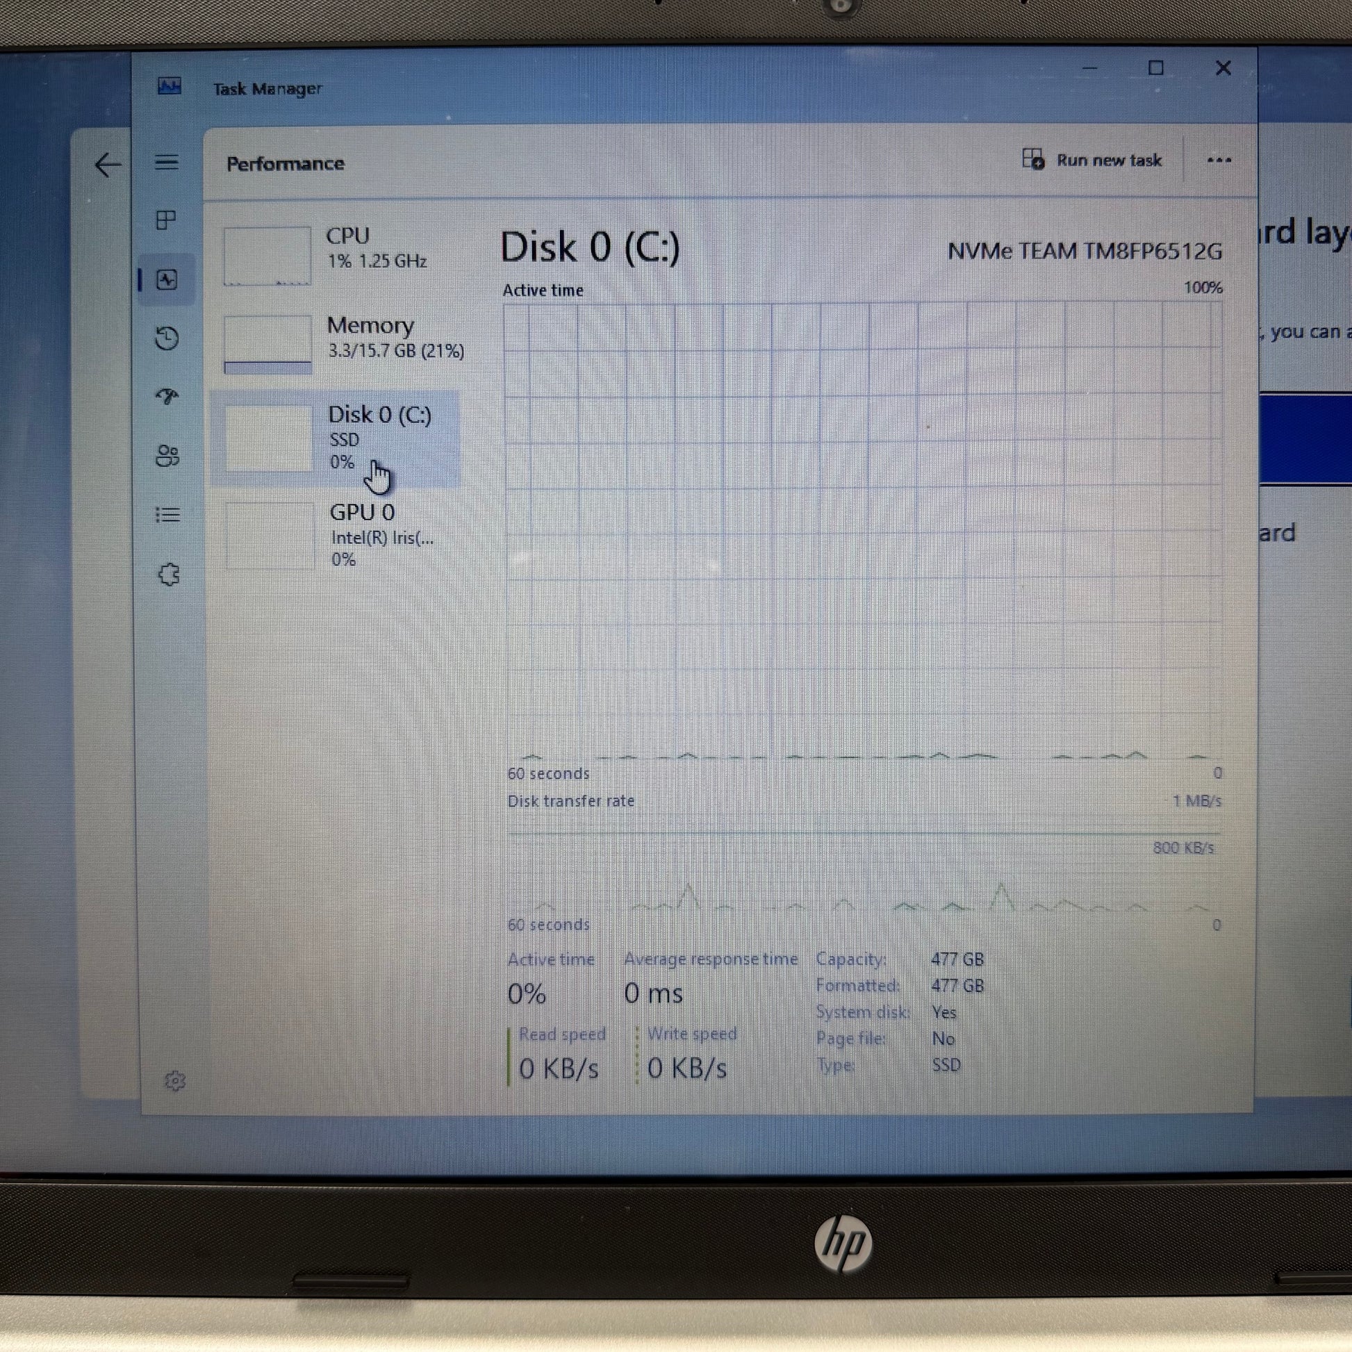Expand the hamburger navigation menu

(167, 163)
